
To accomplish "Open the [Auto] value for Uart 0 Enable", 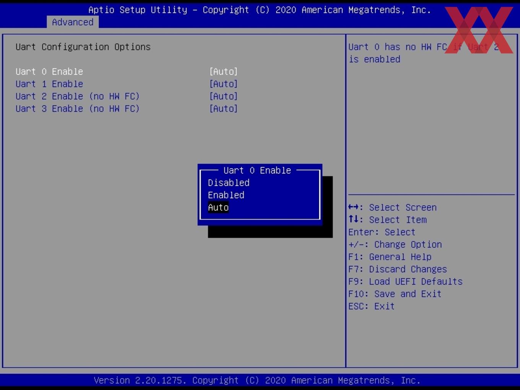I will pyautogui.click(x=224, y=71).
